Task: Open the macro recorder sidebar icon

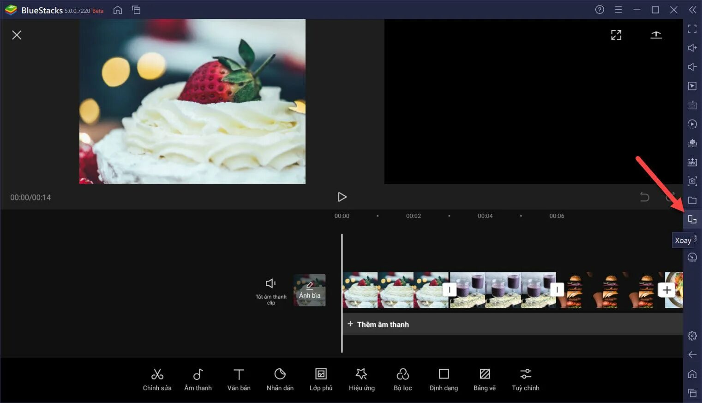Action: pyautogui.click(x=692, y=124)
